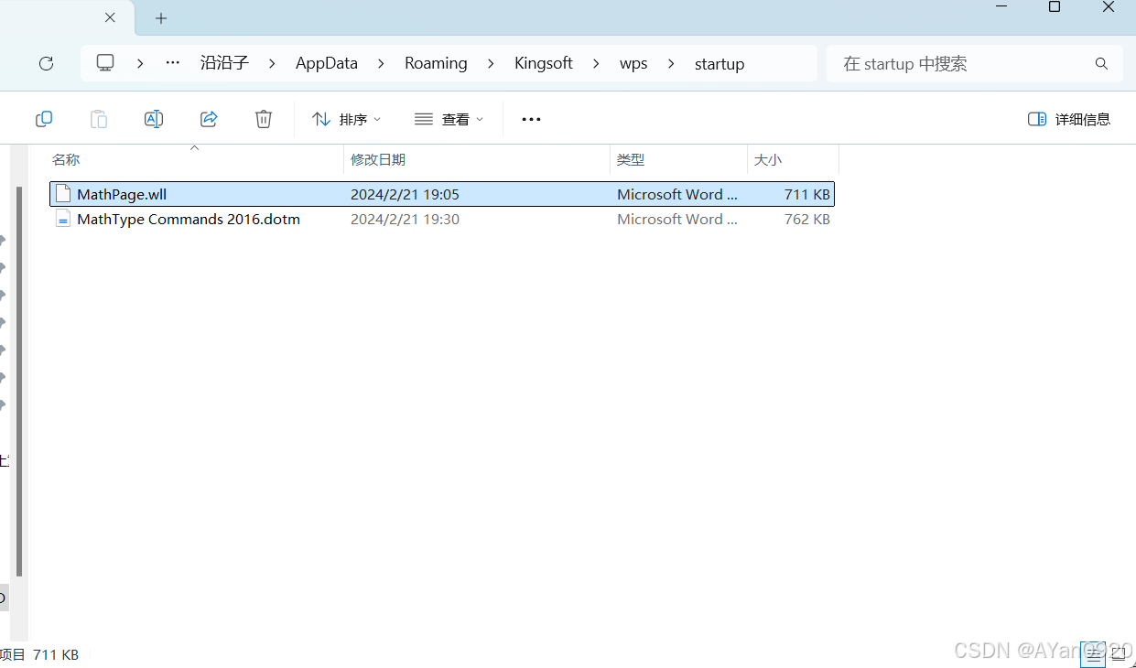Open chevron between Kingsoft and wps

coord(597,63)
